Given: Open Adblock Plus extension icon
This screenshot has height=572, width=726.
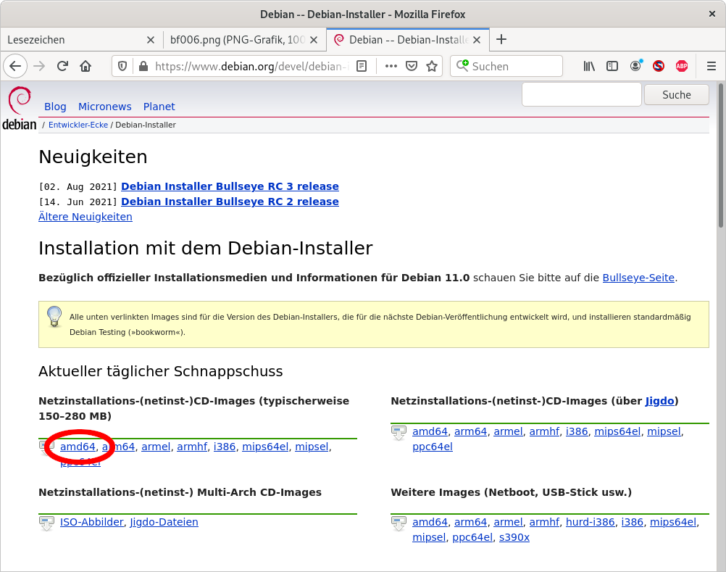Looking at the screenshot, I should pyautogui.click(x=682, y=66).
